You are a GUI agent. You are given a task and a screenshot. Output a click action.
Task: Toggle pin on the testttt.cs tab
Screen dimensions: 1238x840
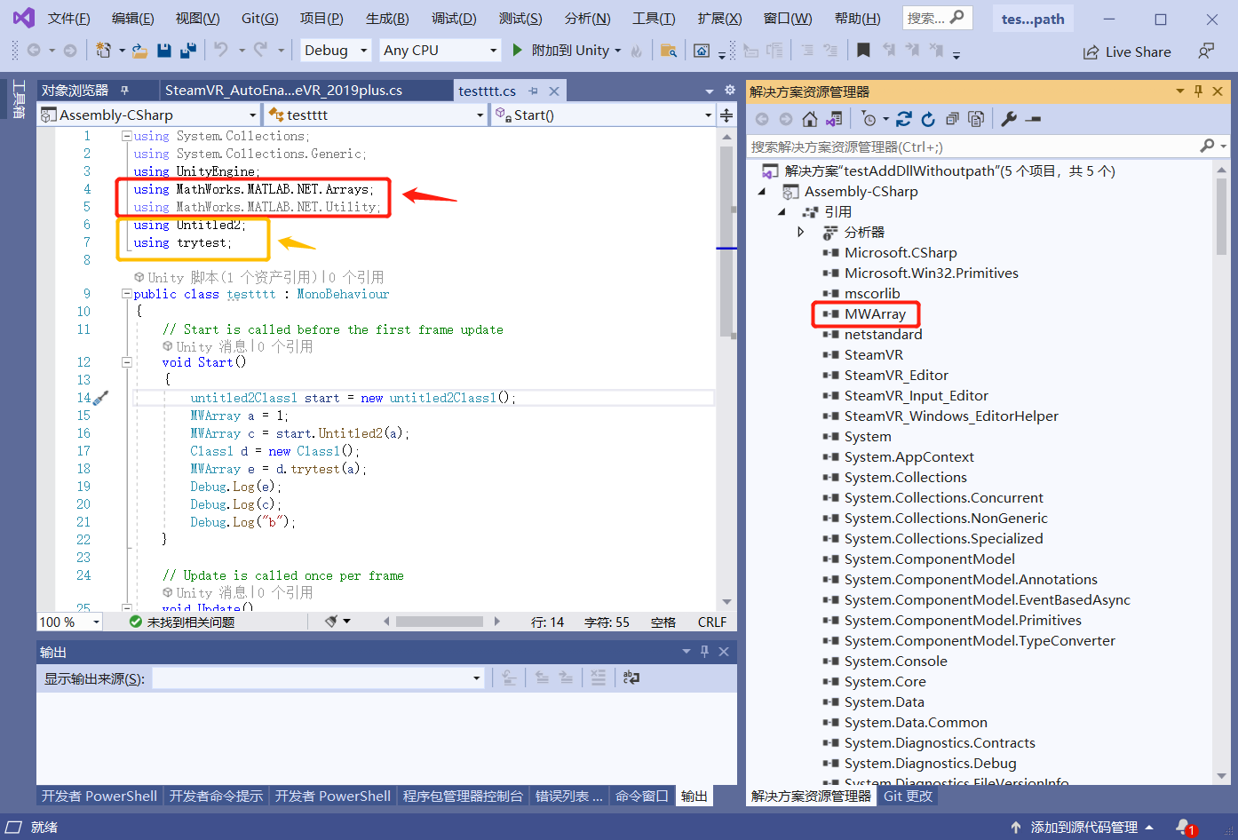(x=533, y=91)
